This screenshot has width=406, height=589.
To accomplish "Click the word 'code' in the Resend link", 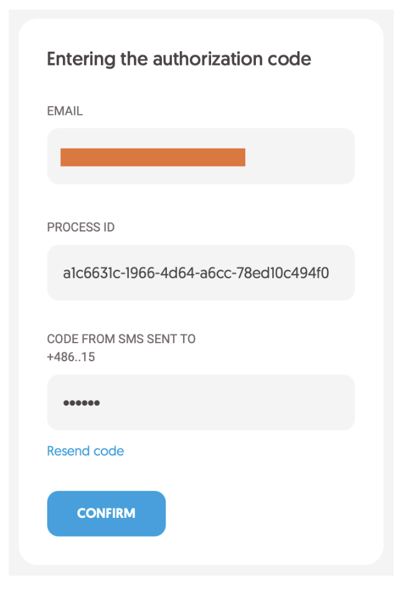I will 109,450.
